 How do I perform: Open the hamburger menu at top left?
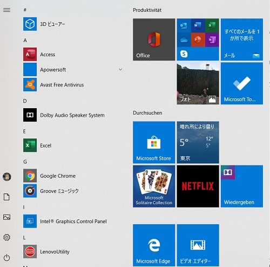click(x=7, y=10)
